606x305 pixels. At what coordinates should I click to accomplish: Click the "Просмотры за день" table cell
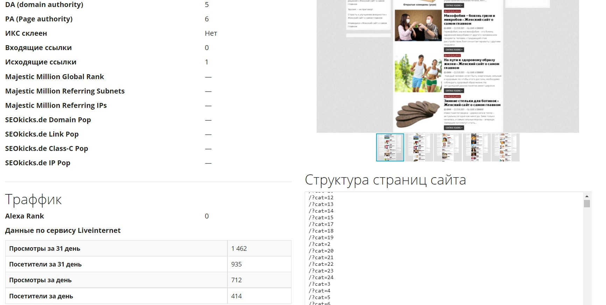116,280
